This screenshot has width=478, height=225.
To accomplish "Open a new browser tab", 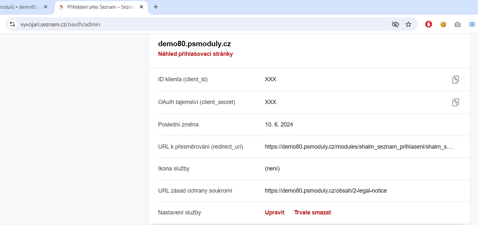I will pos(156,7).
